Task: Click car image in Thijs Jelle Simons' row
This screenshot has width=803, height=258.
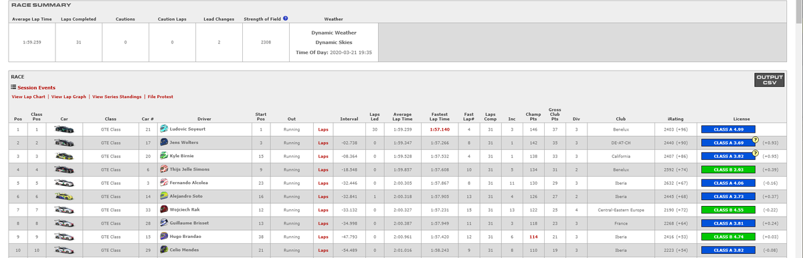Action: [x=65, y=169]
